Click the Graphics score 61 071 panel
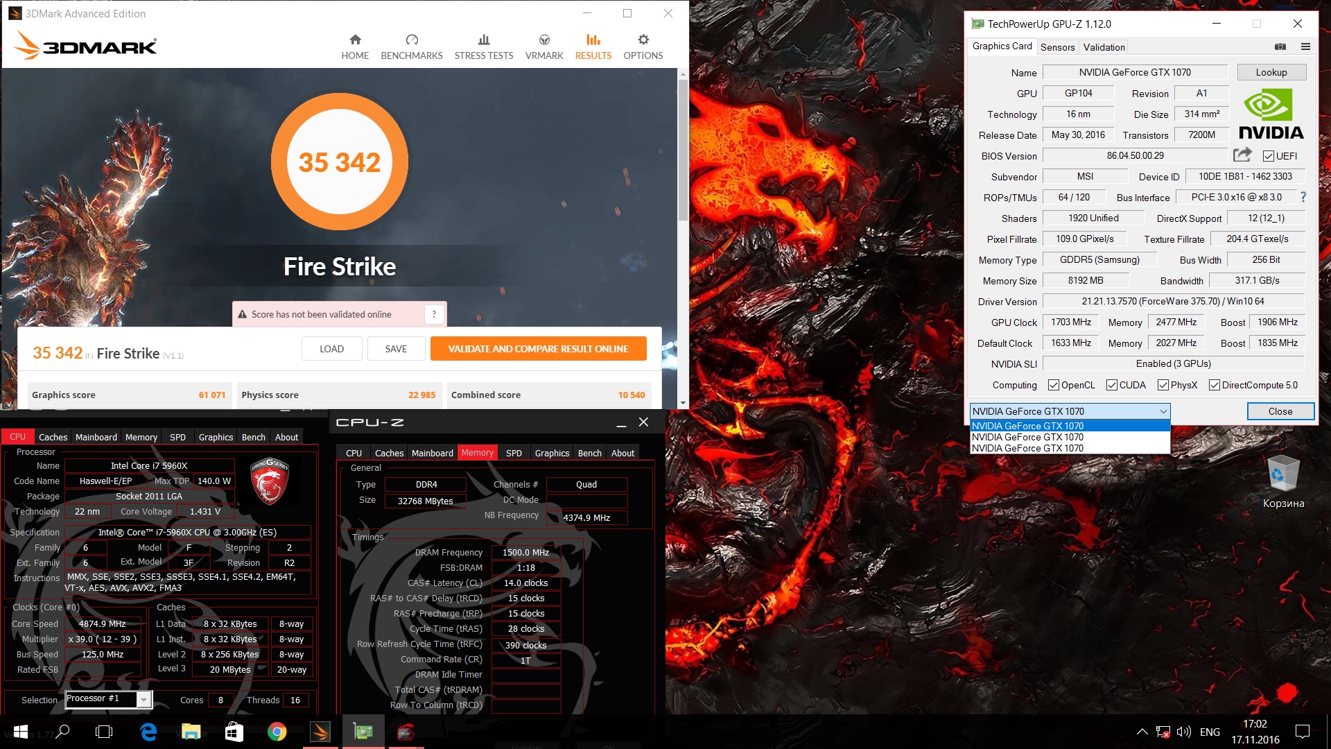The image size is (1331, 749). pyautogui.click(x=130, y=395)
